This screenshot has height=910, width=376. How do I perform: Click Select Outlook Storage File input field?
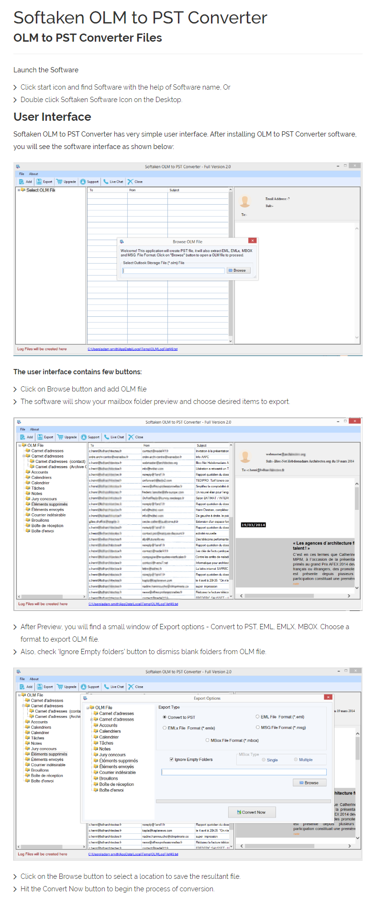(x=173, y=271)
